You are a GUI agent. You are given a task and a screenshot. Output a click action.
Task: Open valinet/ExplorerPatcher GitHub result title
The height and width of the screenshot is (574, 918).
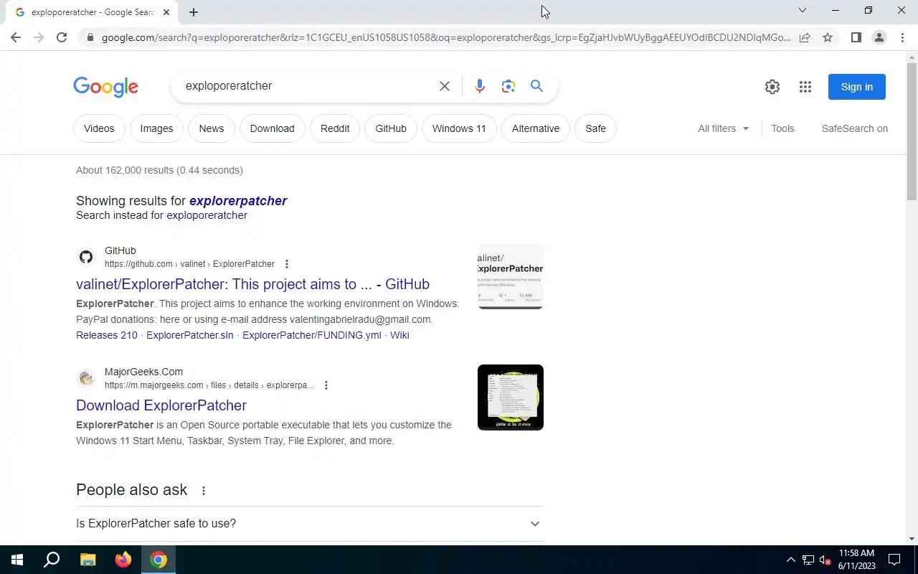[x=252, y=284]
